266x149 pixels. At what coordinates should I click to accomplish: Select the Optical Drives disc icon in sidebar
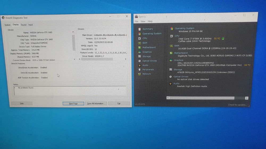point(139,61)
